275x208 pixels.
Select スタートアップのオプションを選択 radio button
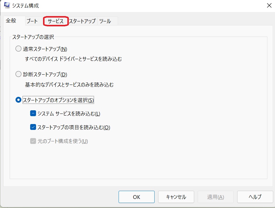(18, 100)
